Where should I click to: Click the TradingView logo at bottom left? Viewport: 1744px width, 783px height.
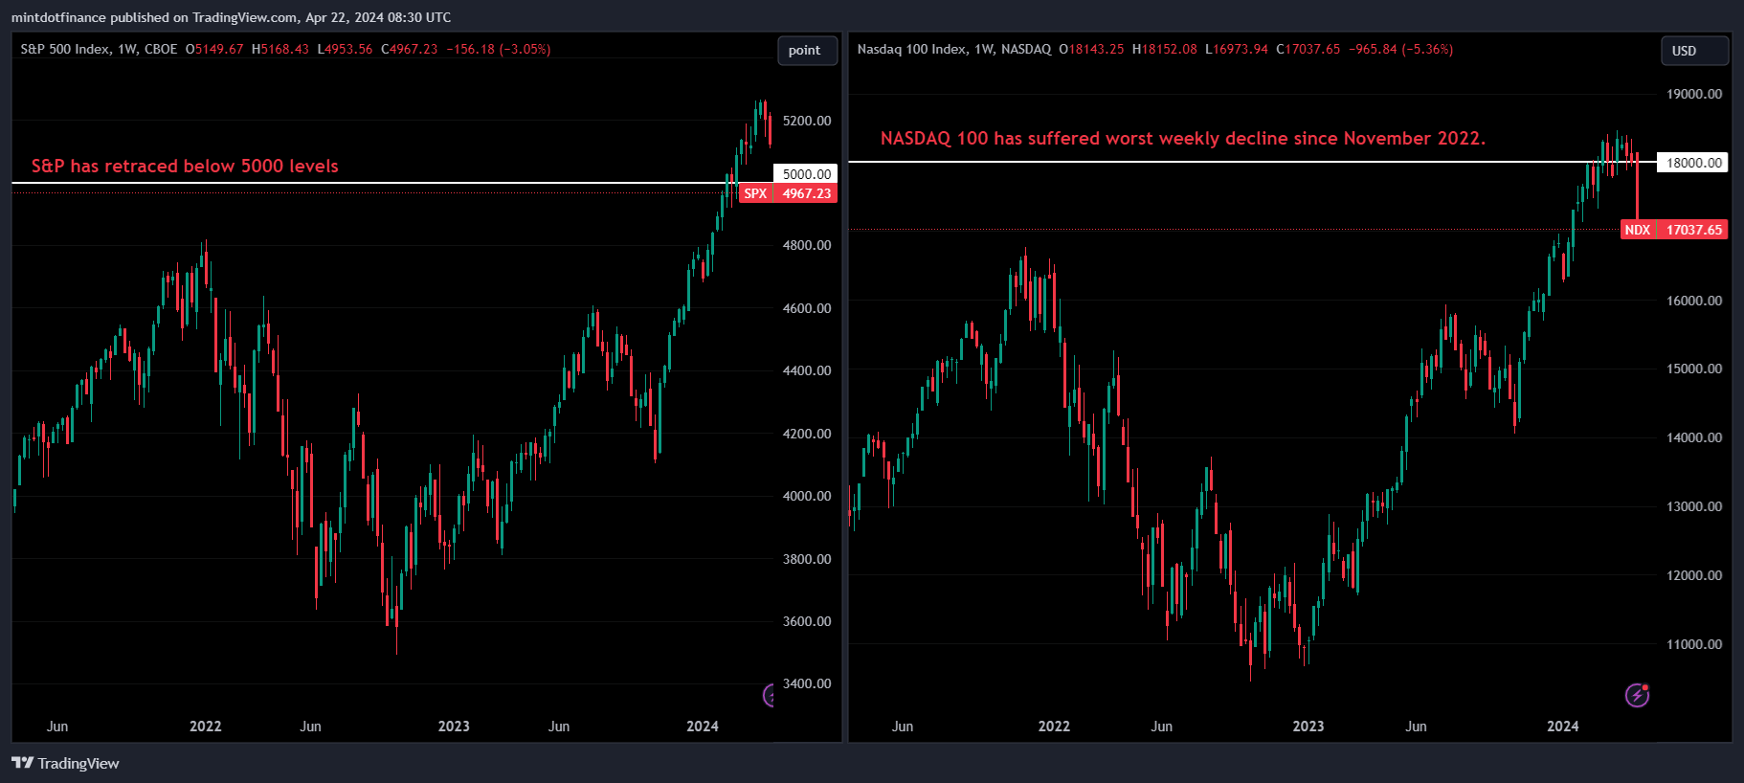point(65,763)
